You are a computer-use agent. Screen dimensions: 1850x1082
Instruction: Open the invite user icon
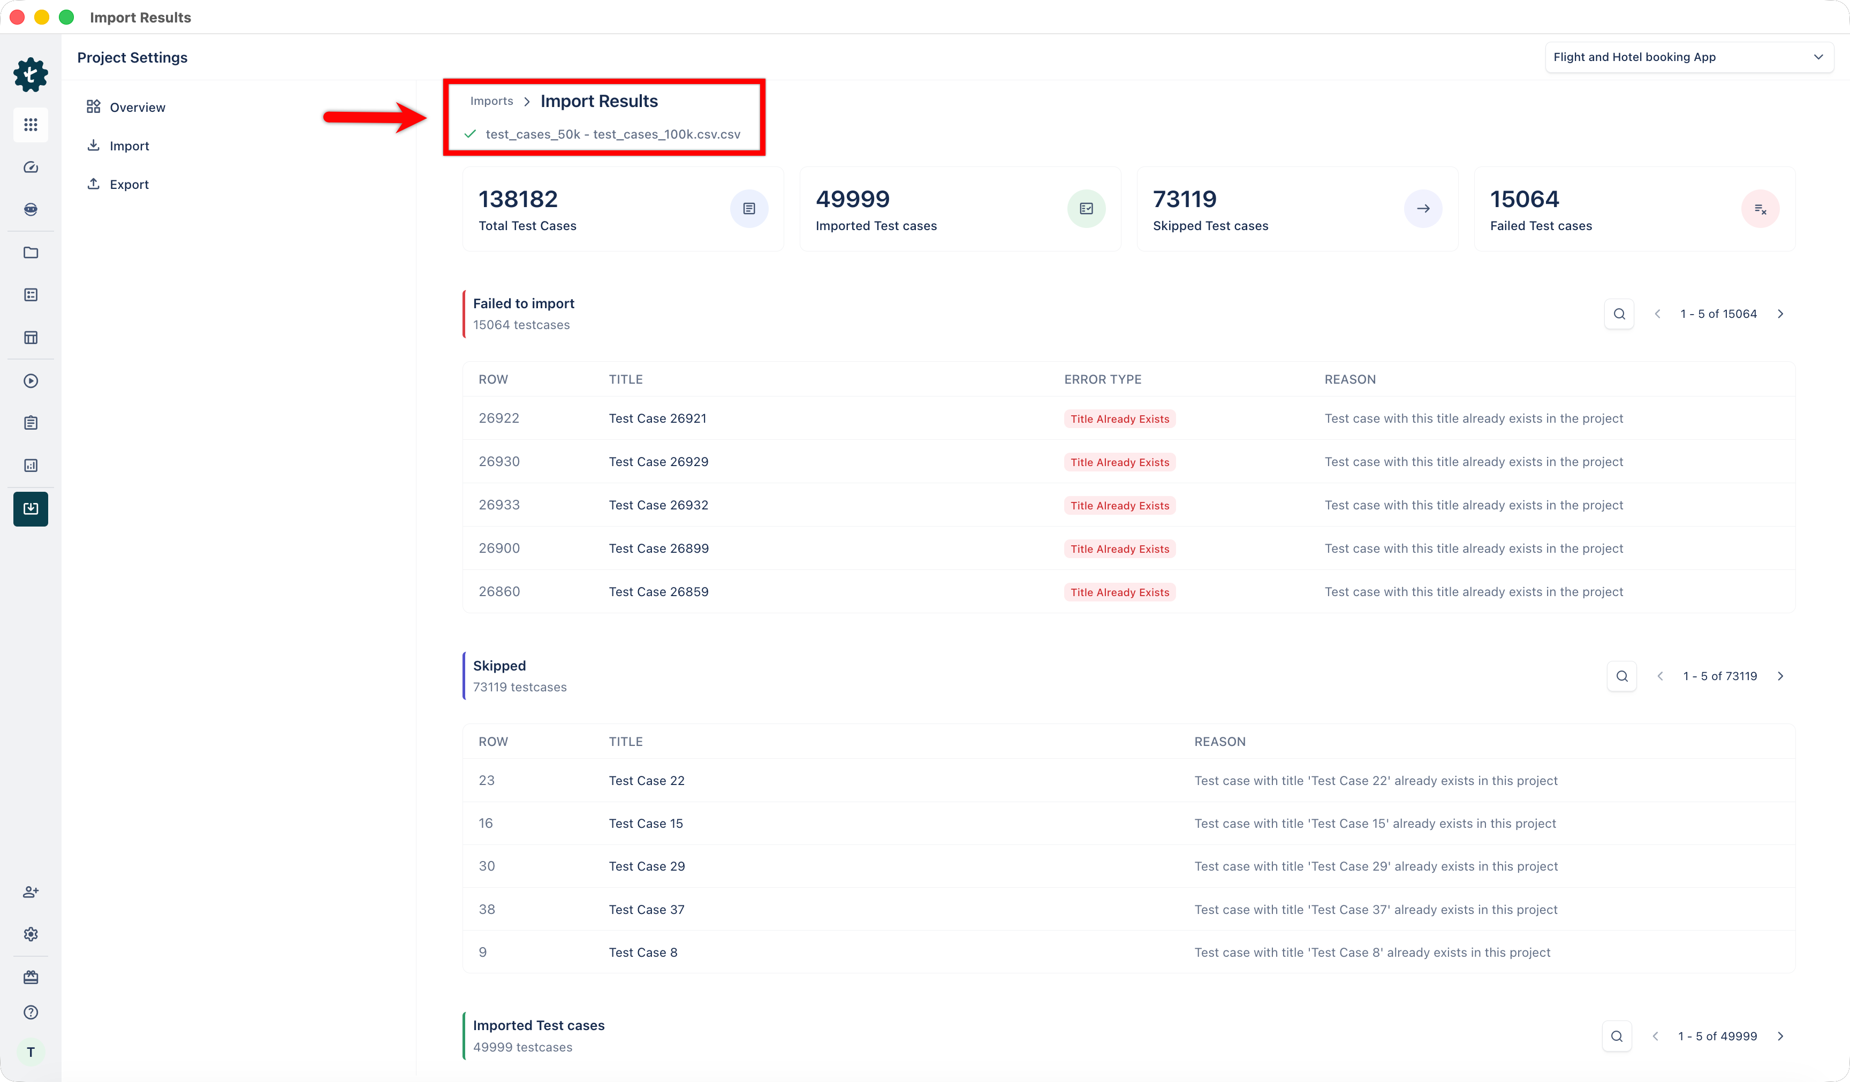pyautogui.click(x=30, y=892)
